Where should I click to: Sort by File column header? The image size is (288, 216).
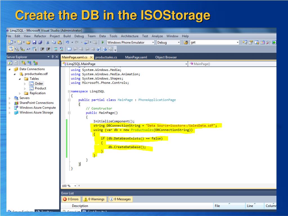229,206
